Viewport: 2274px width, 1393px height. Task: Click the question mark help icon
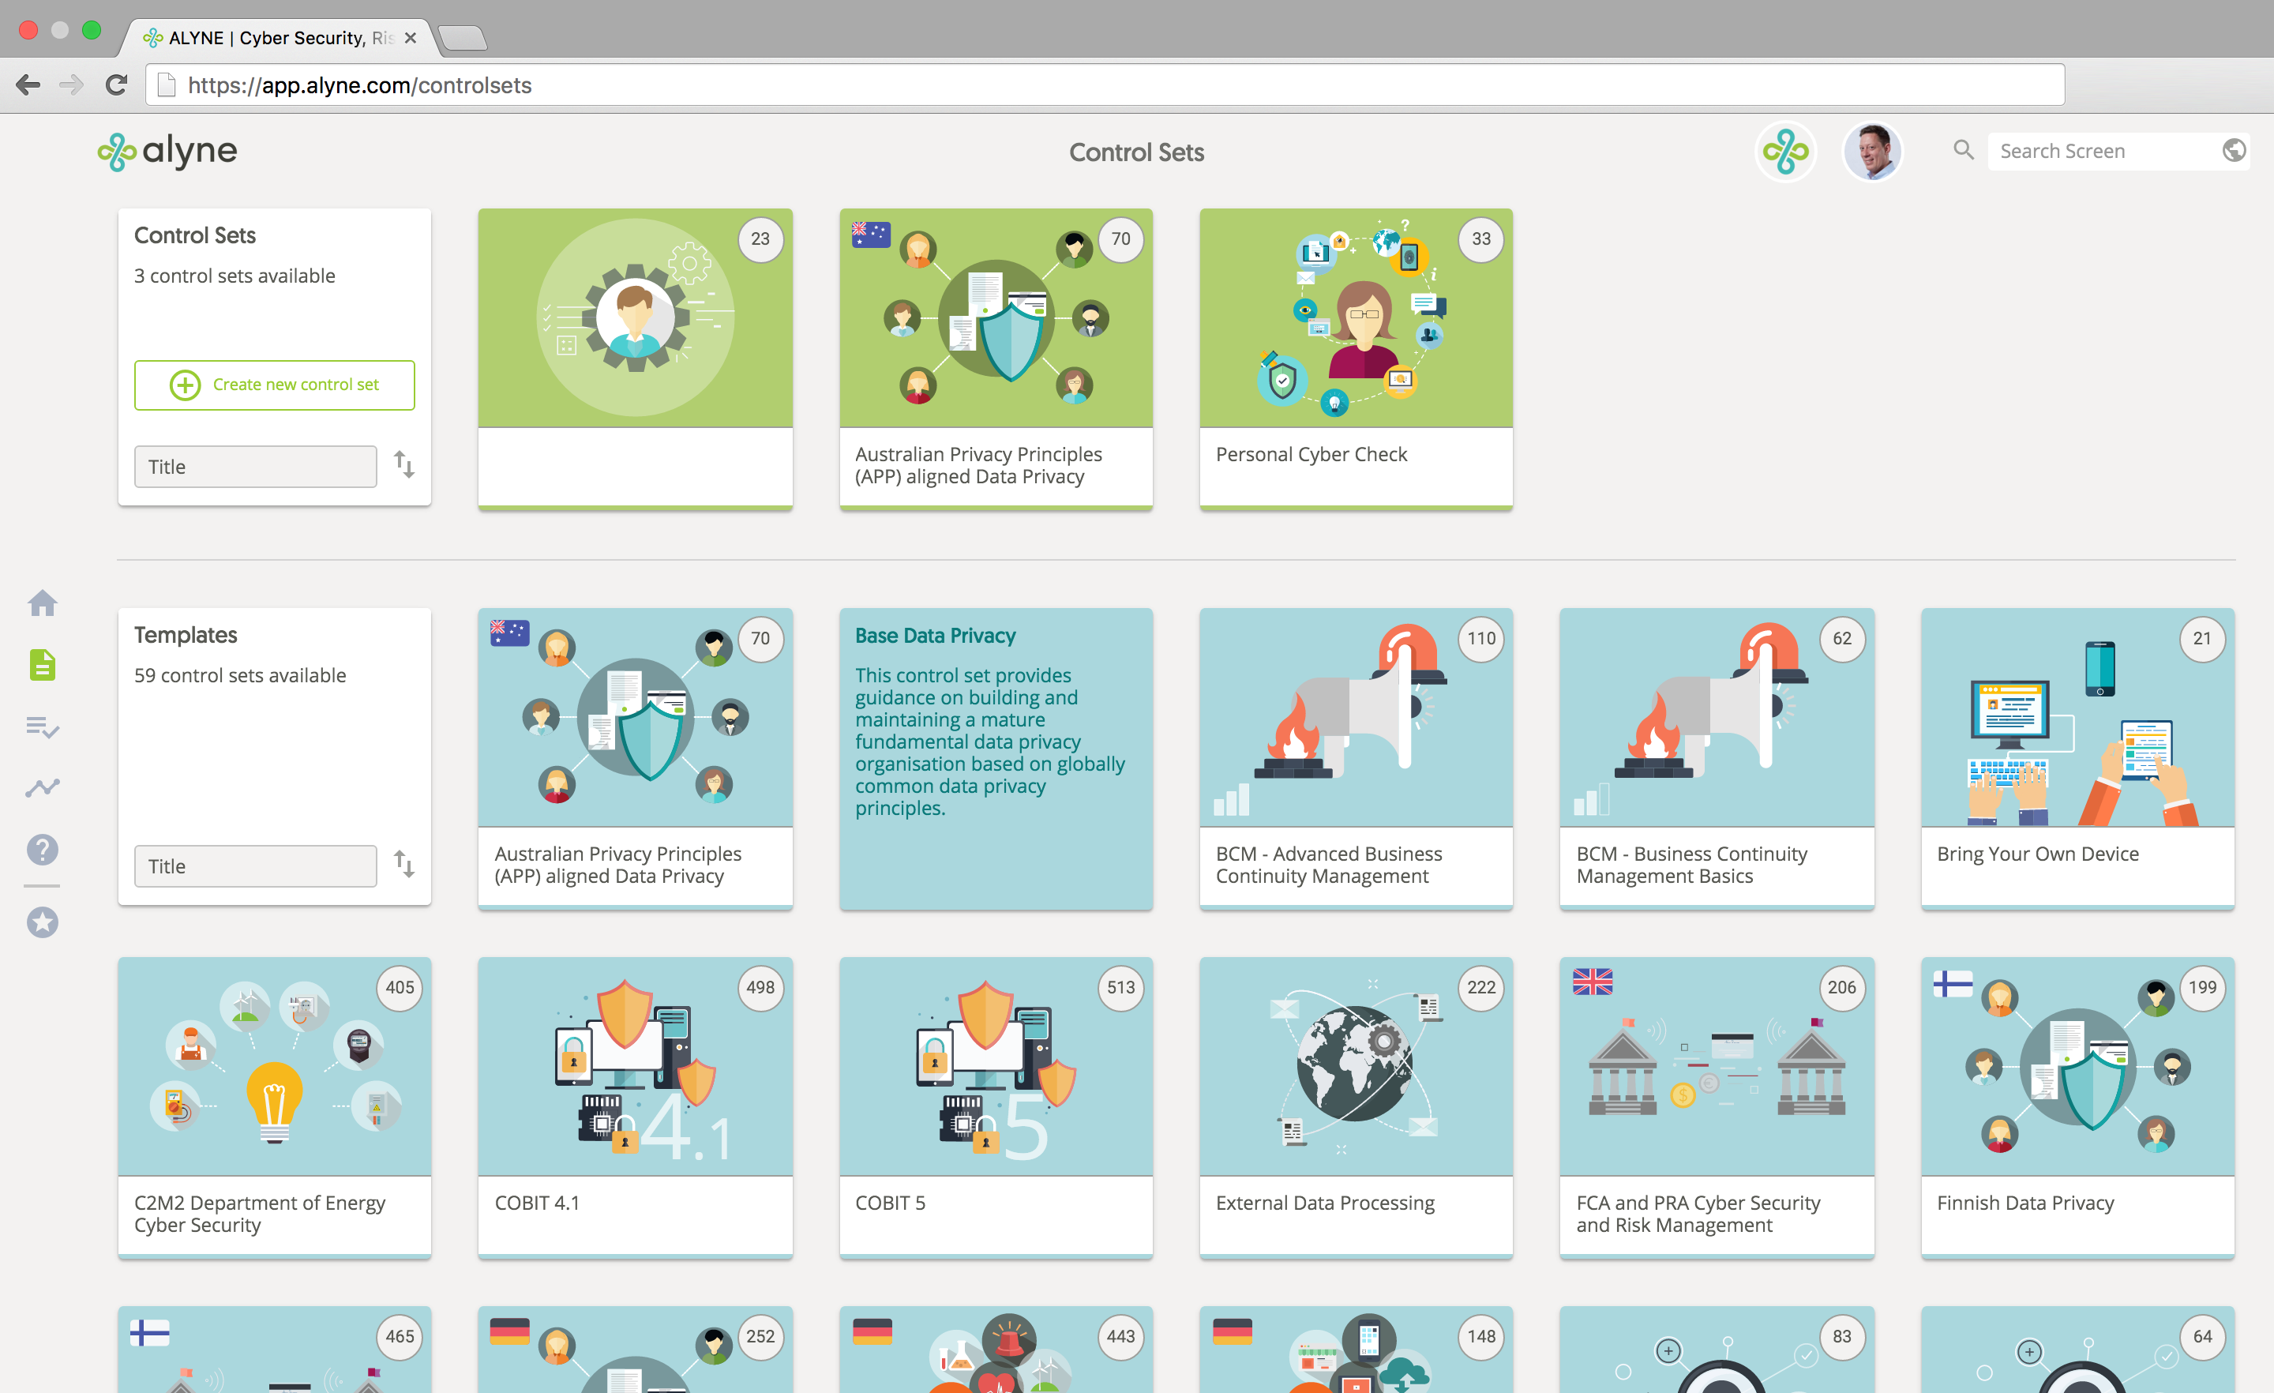43,849
